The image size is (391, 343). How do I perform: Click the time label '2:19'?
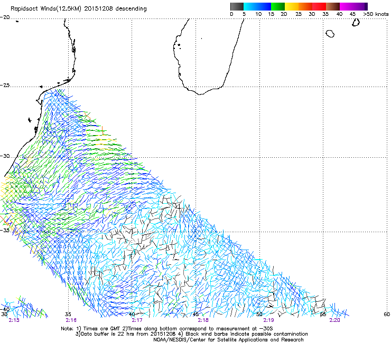268,320
